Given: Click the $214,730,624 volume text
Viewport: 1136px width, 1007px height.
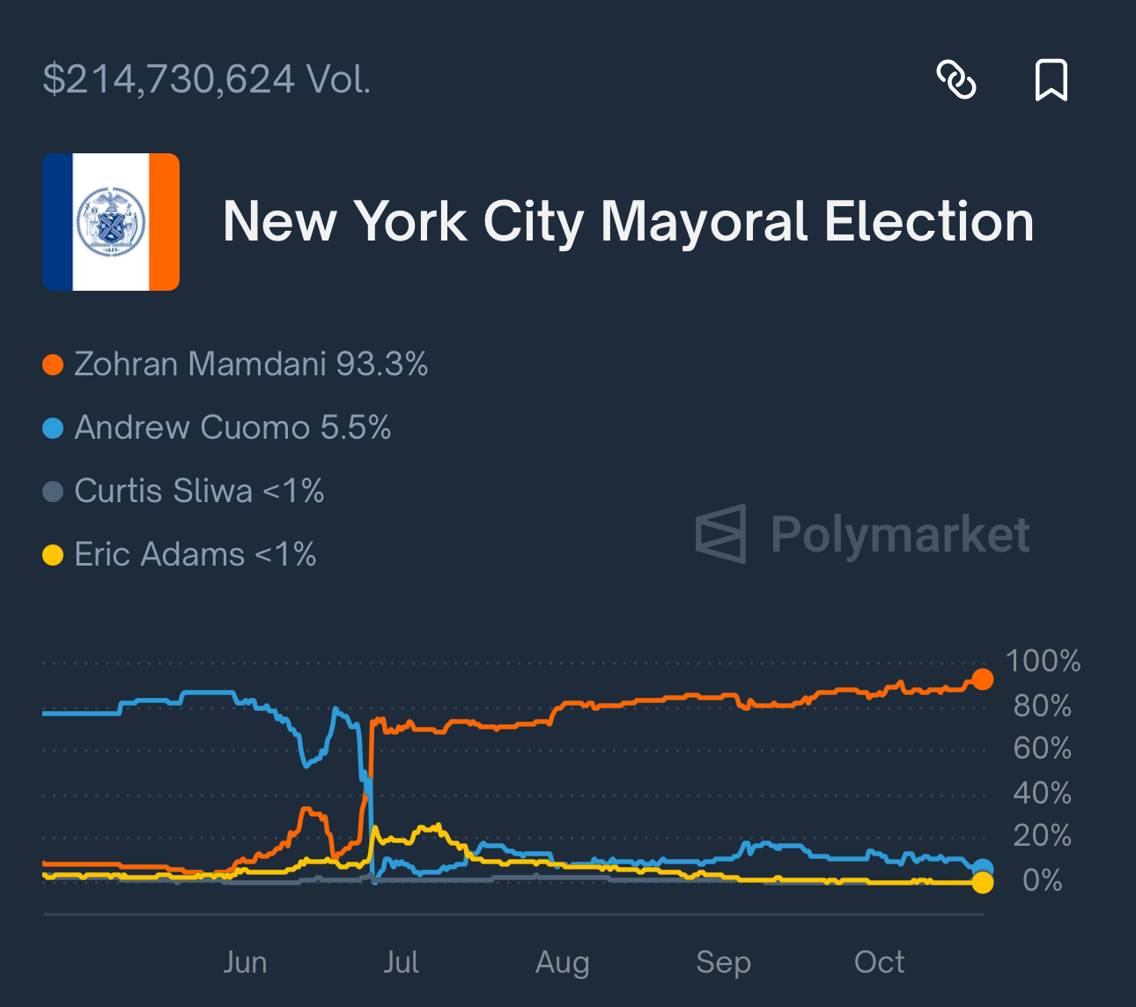Looking at the screenshot, I should tap(207, 80).
